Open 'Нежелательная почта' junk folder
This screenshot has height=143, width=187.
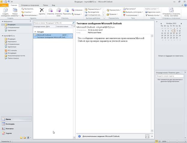coord(16,56)
